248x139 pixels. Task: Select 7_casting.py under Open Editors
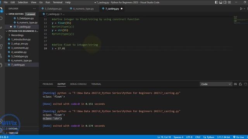click(x=24, y=27)
